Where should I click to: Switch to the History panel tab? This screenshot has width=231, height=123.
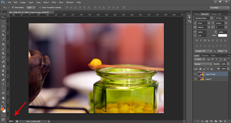pyautogui.click(x=197, y=14)
